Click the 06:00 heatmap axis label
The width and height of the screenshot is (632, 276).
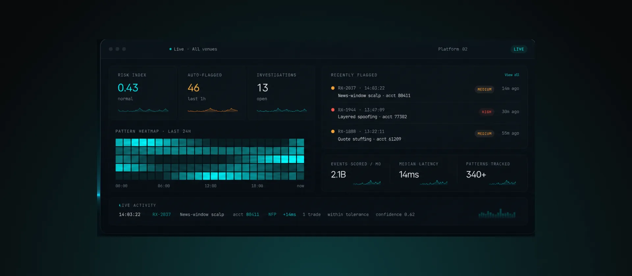pos(164,186)
